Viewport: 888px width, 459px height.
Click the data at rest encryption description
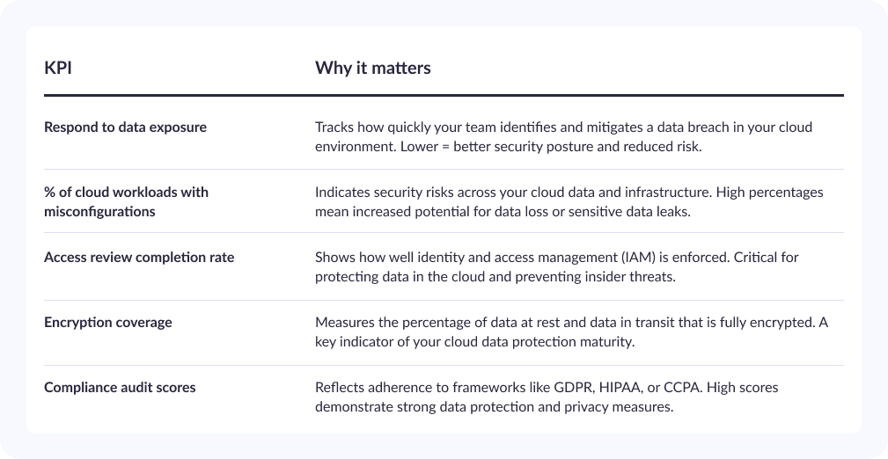pos(571,331)
